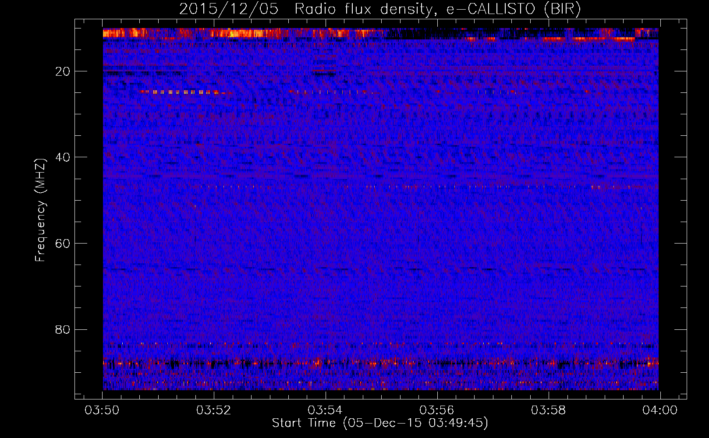Click the plot title "2015/12/05 Radio flux density, e-CALLISTO (BIR)"
Viewport: 709px width, 438px height.
coord(380,9)
